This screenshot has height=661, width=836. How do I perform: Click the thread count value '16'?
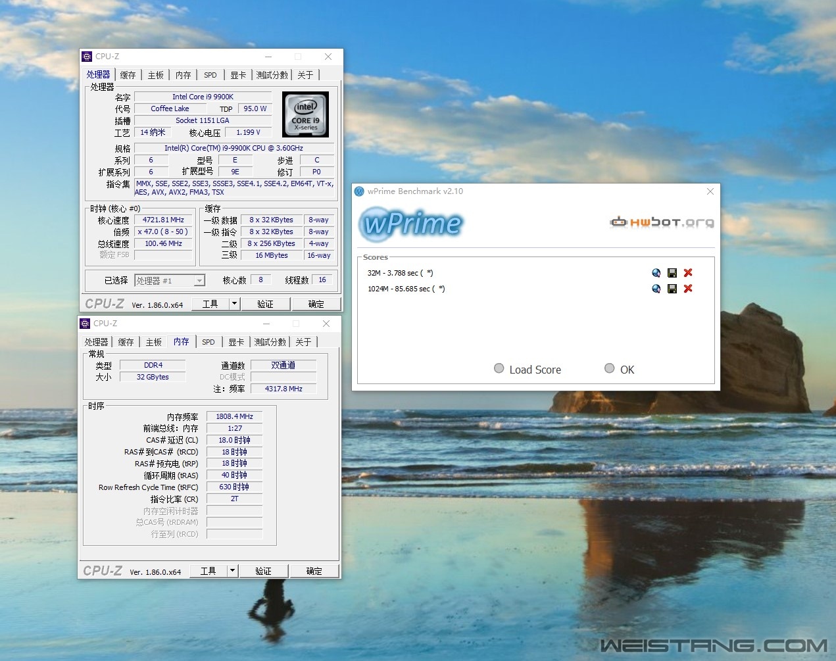tap(322, 280)
